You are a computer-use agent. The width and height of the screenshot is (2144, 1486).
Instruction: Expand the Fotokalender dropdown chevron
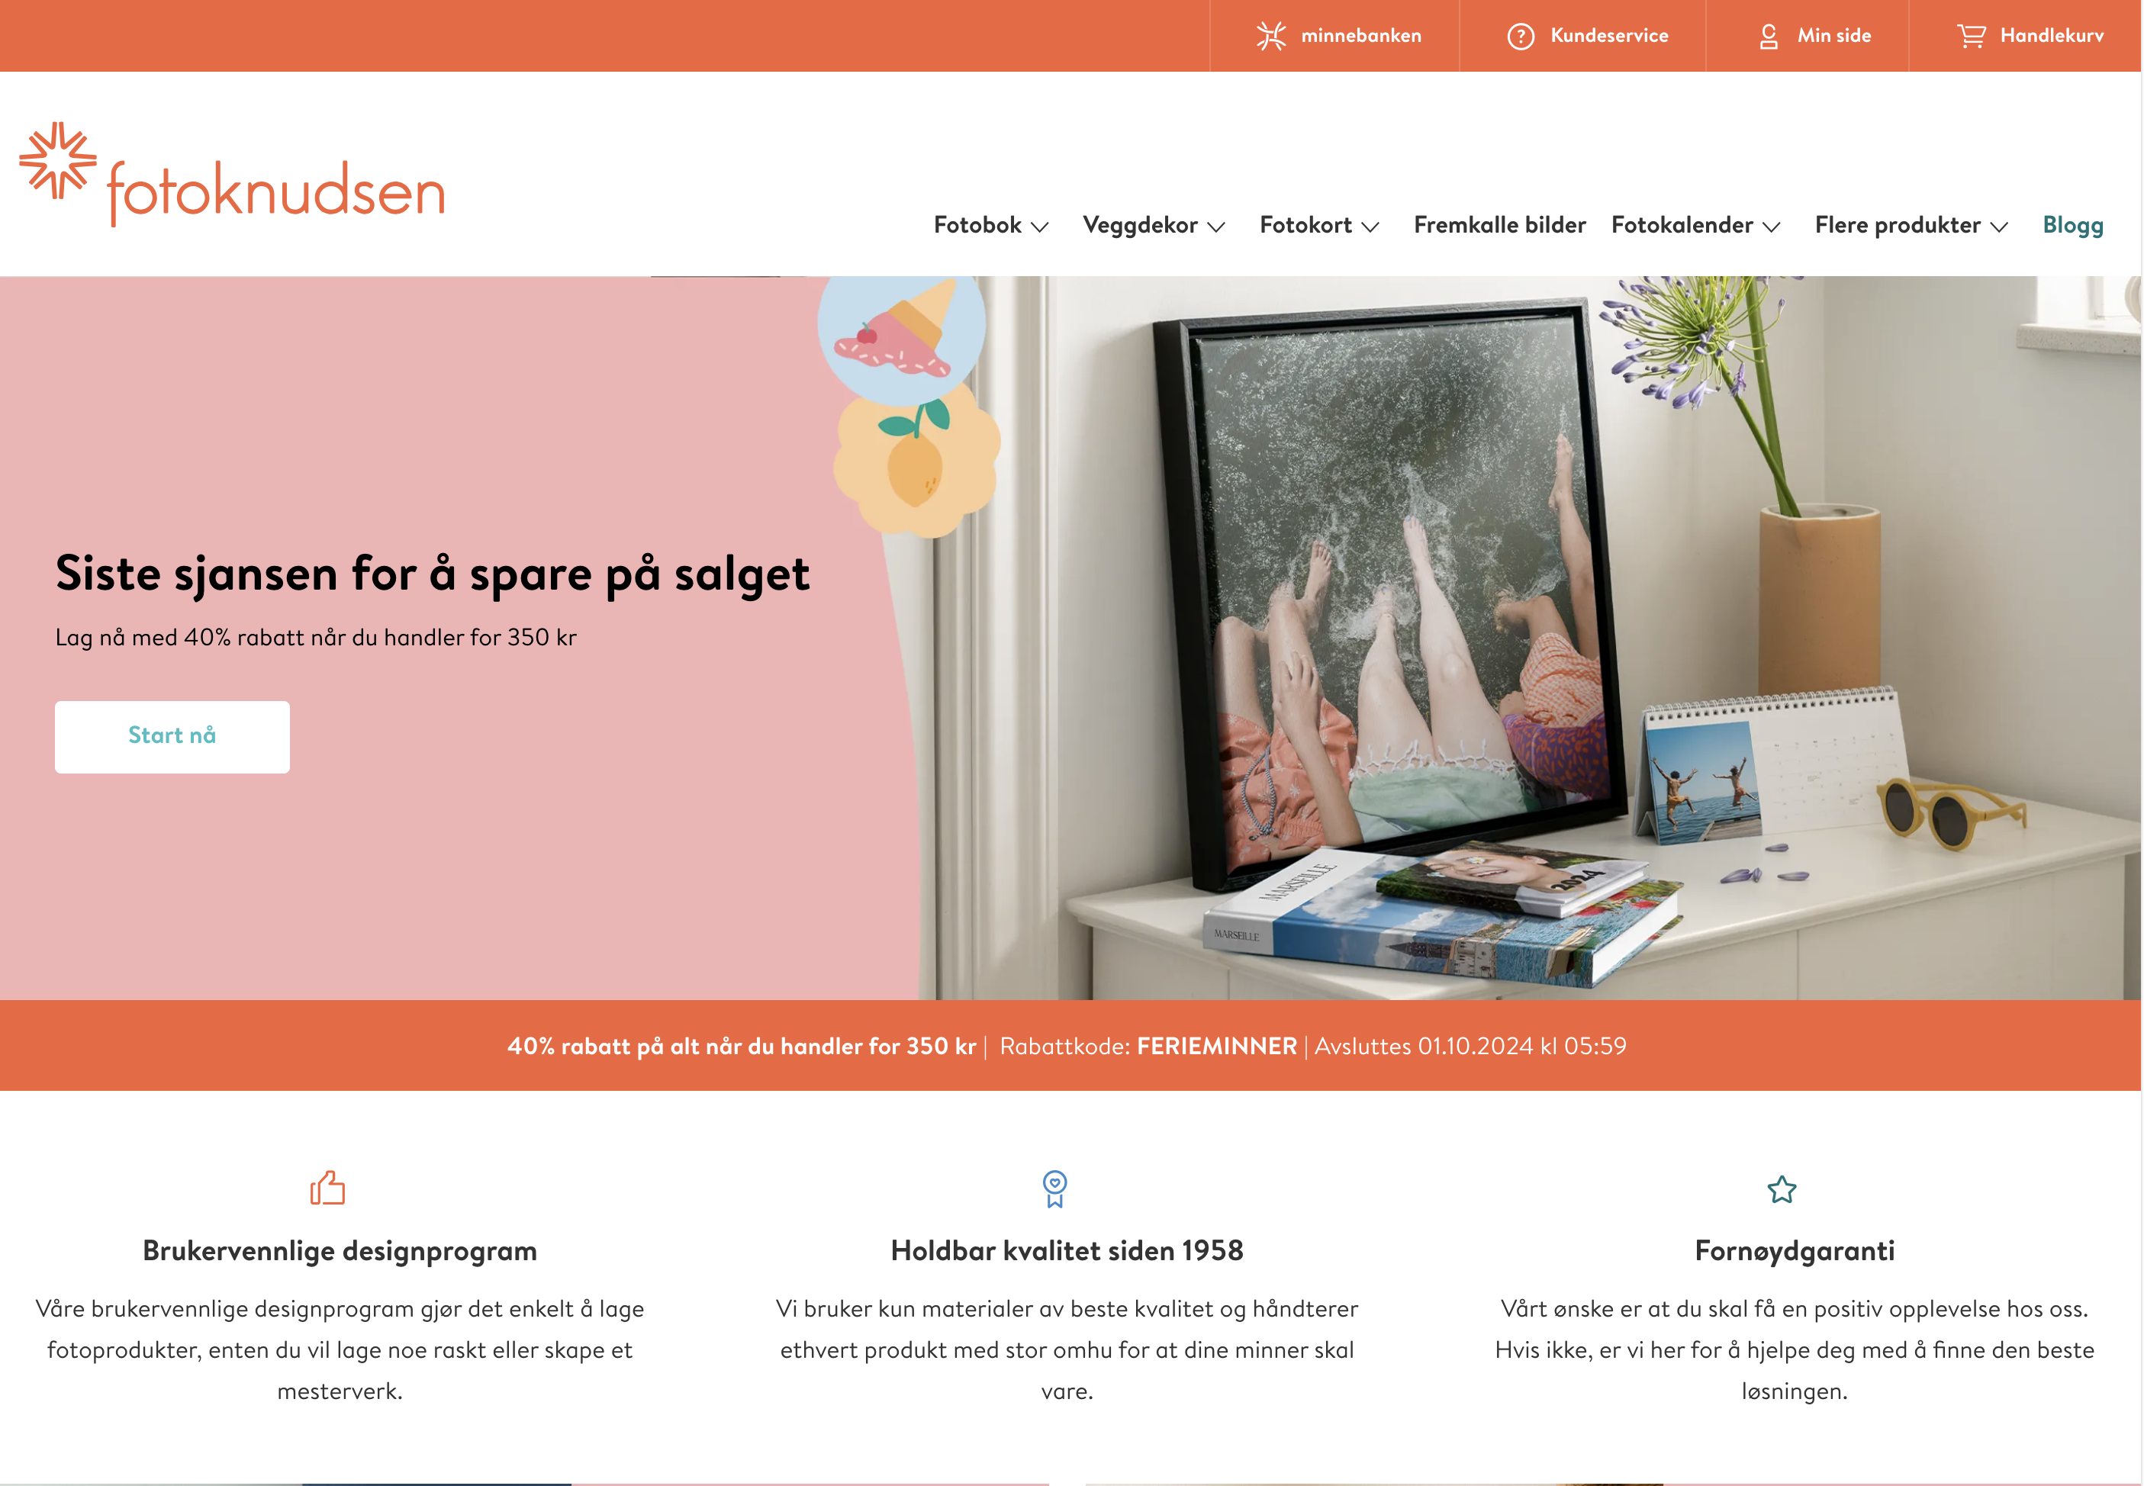[x=1771, y=227]
